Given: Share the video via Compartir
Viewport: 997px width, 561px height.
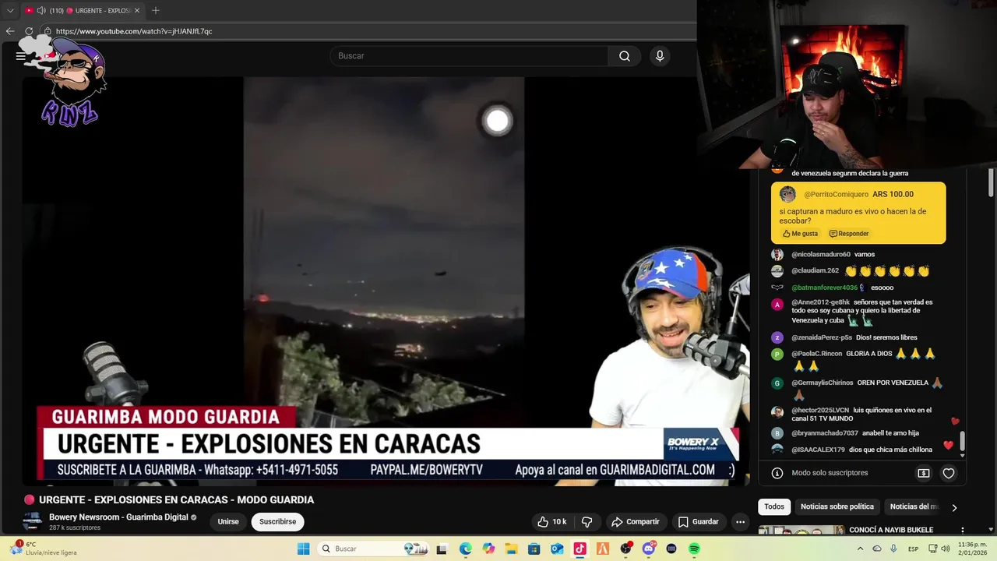Looking at the screenshot, I should point(636,522).
